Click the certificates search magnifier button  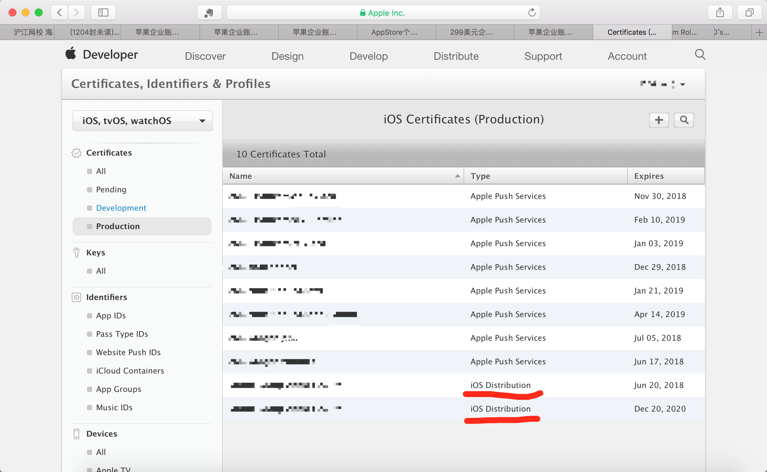pos(684,120)
